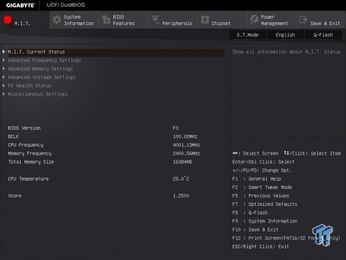
Task: Click the Peripherals connector icon
Action: (x=155, y=20)
